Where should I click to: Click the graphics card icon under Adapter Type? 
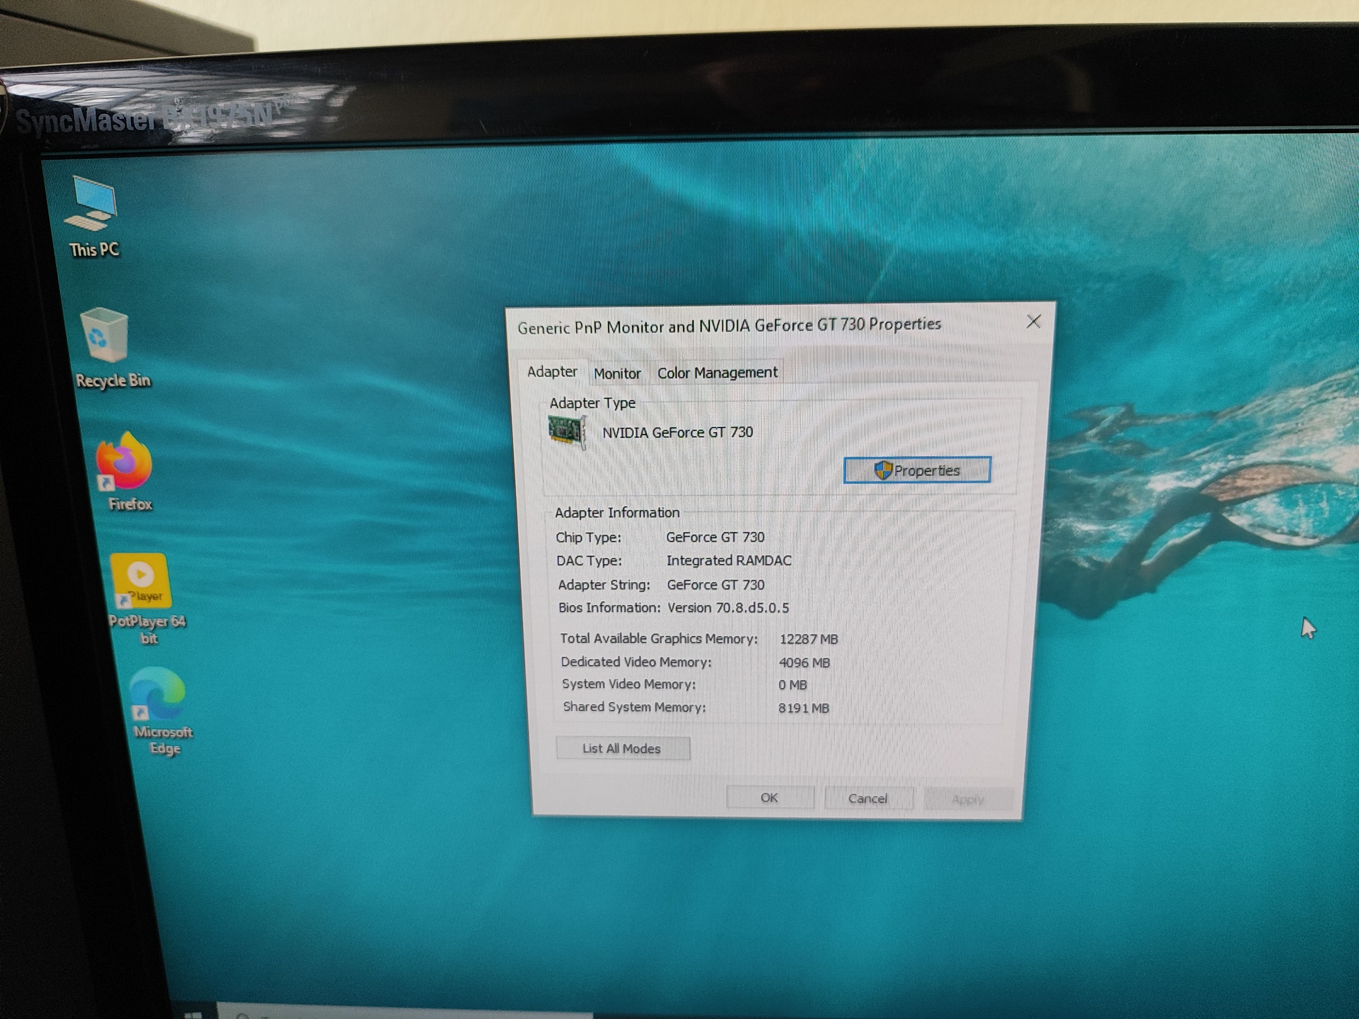click(566, 430)
